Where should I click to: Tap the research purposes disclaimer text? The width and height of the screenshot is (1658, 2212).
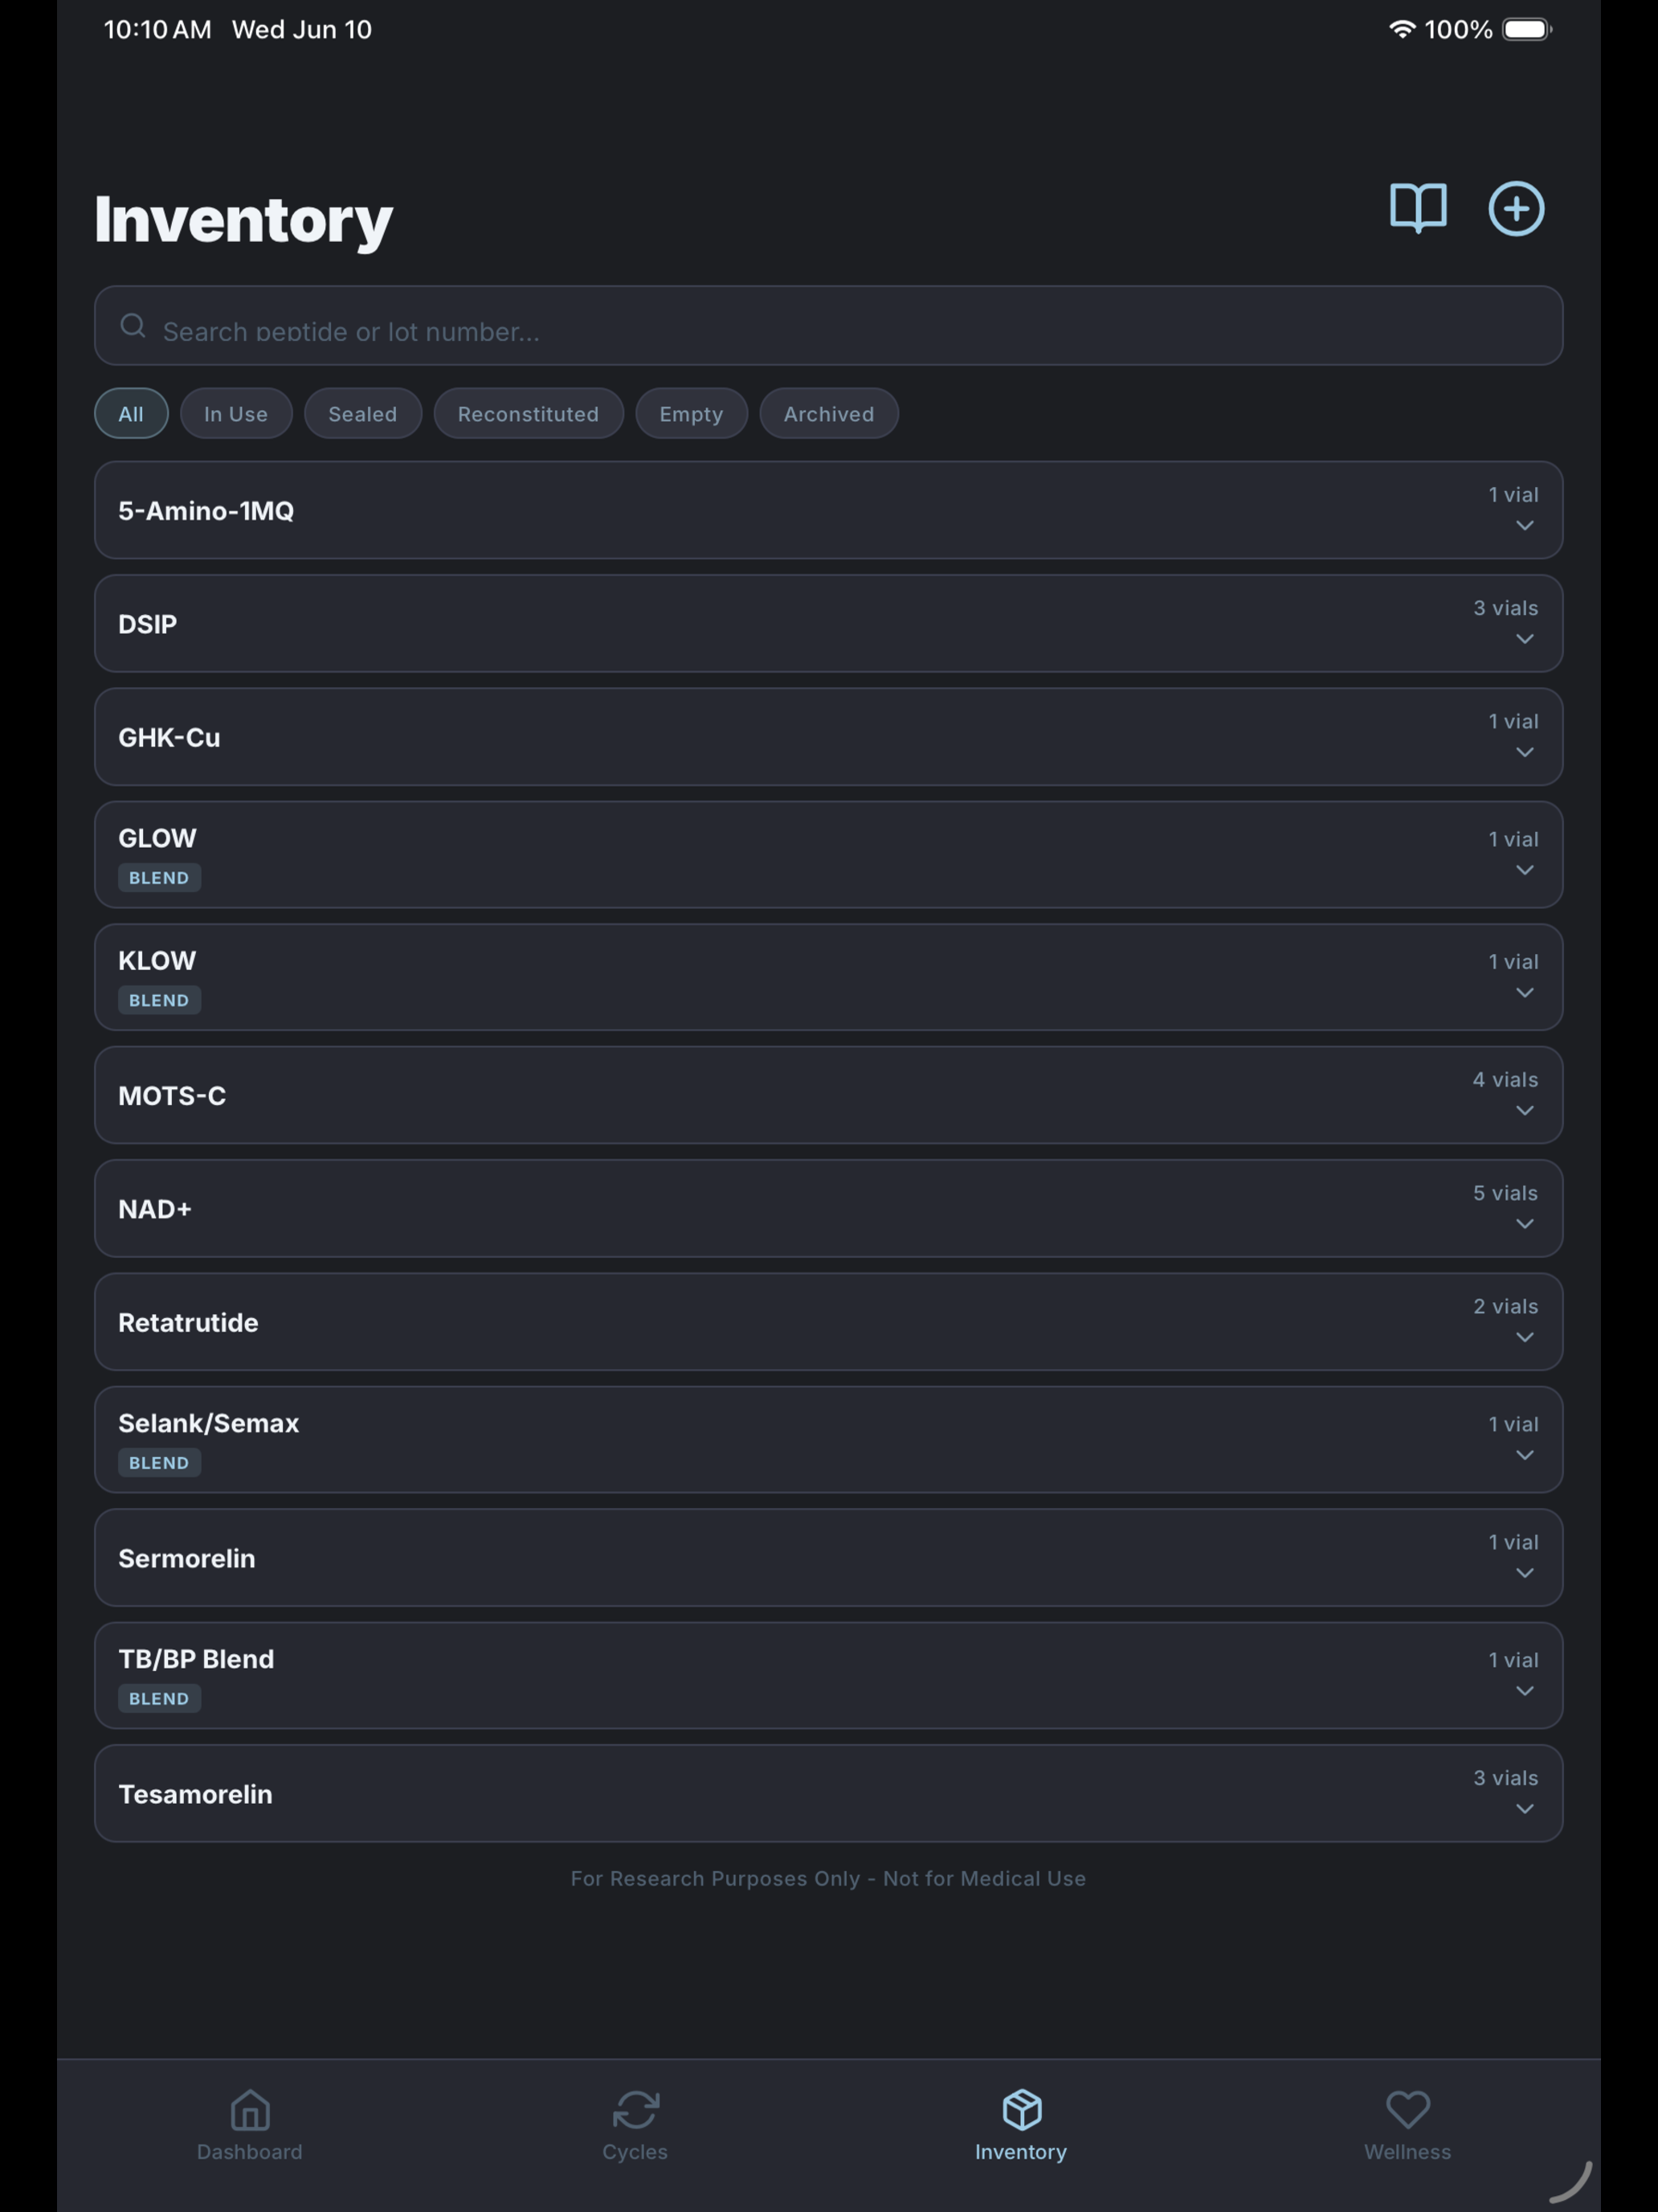(828, 1878)
